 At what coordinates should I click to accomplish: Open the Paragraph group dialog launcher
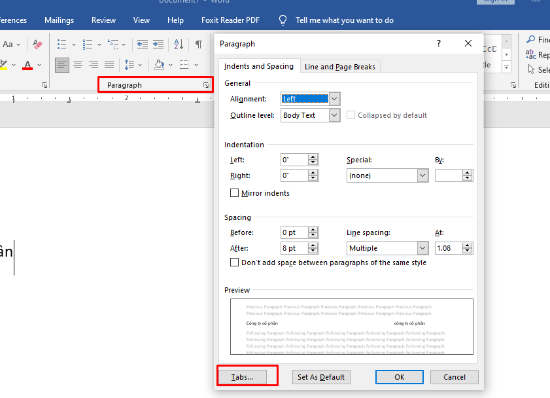(206, 85)
